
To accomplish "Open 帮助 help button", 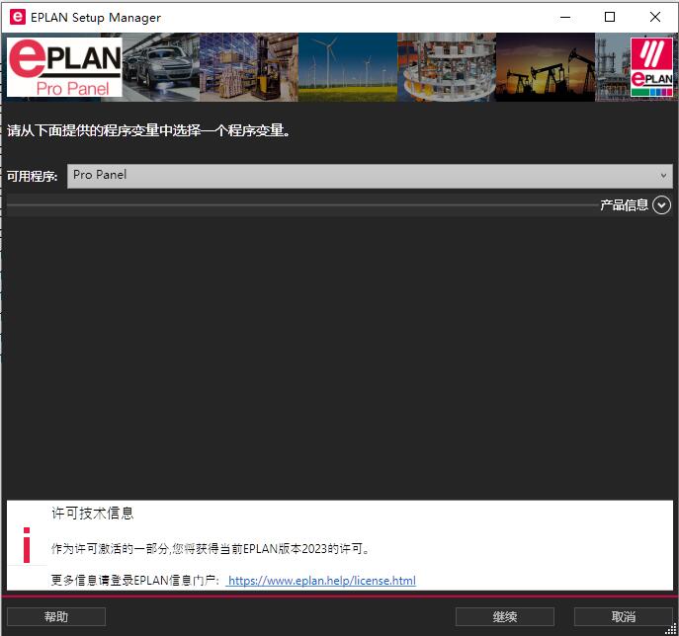I will coord(56,616).
